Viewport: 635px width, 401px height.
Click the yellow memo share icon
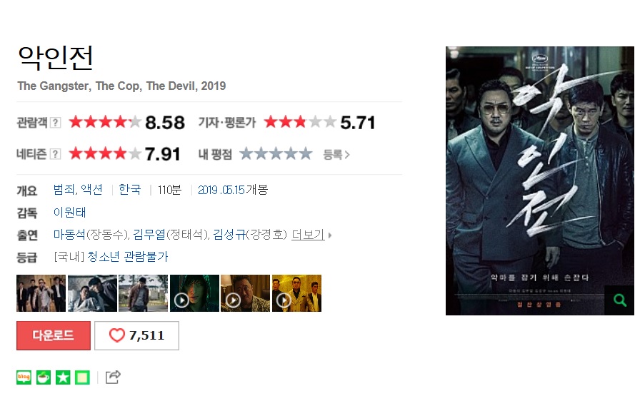click(x=82, y=377)
